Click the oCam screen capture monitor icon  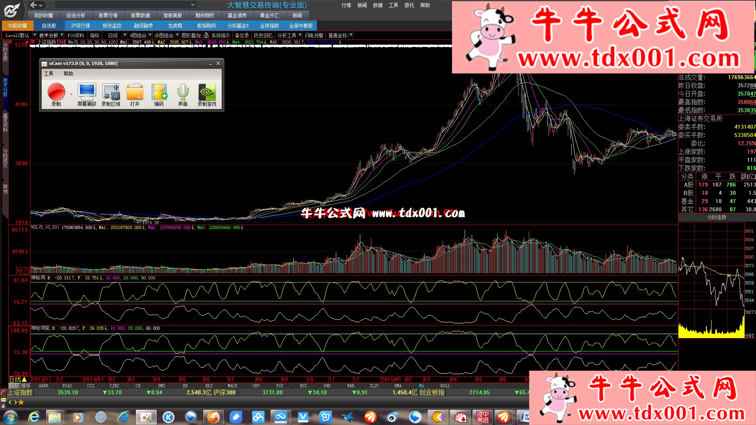click(87, 92)
